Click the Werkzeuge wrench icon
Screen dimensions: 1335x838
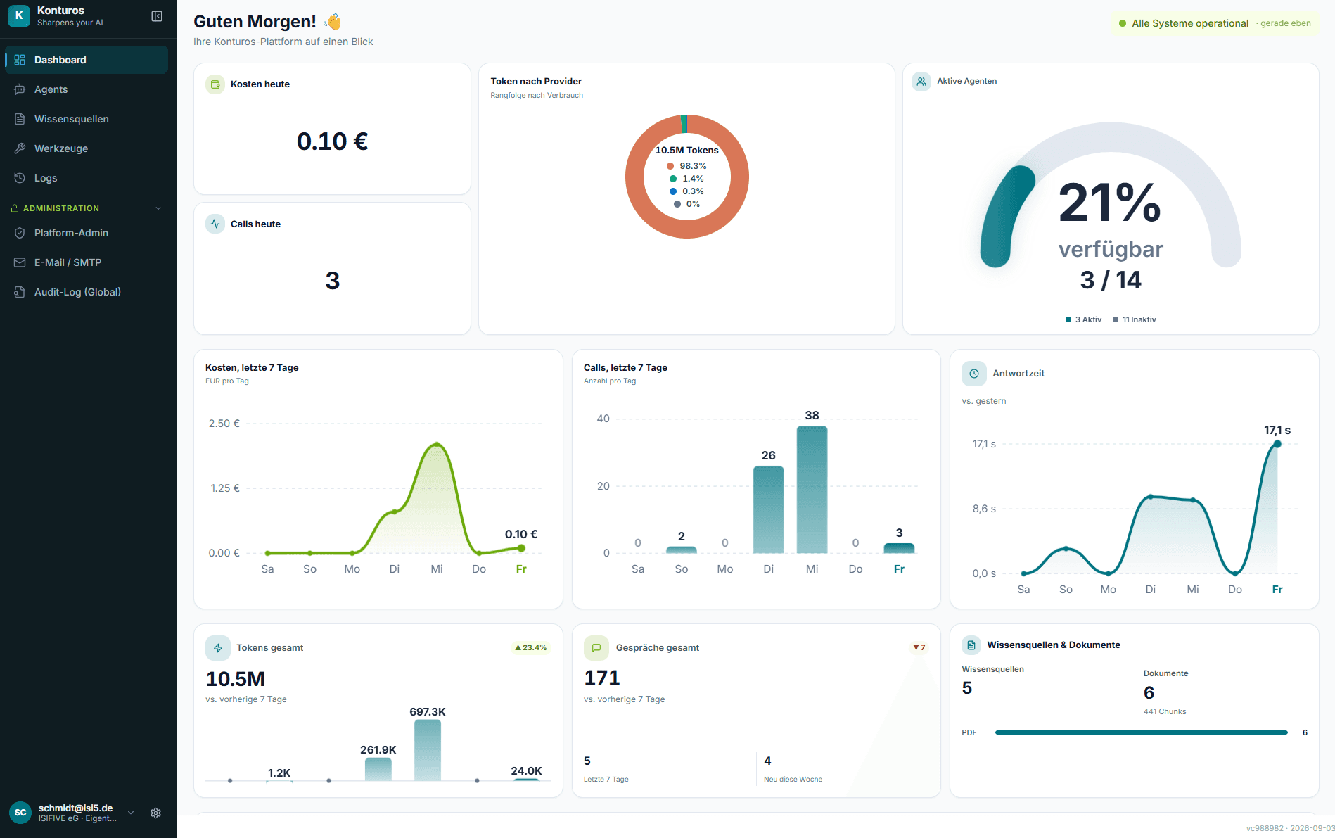point(20,148)
